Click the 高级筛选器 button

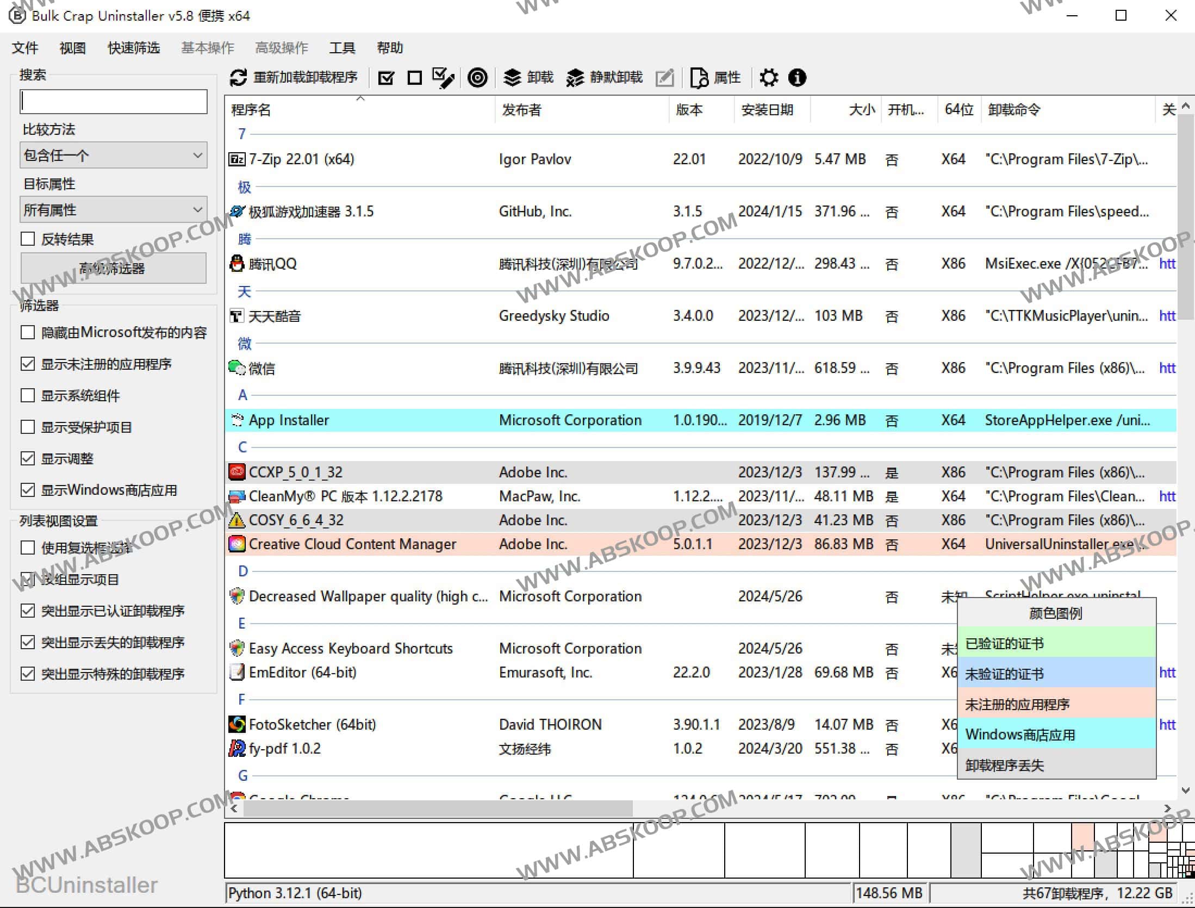pos(113,268)
